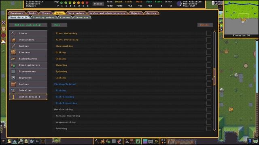The height and width of the screenshot is (145, 259).
Task: Click the Delete button
Action: click(205, 25)
